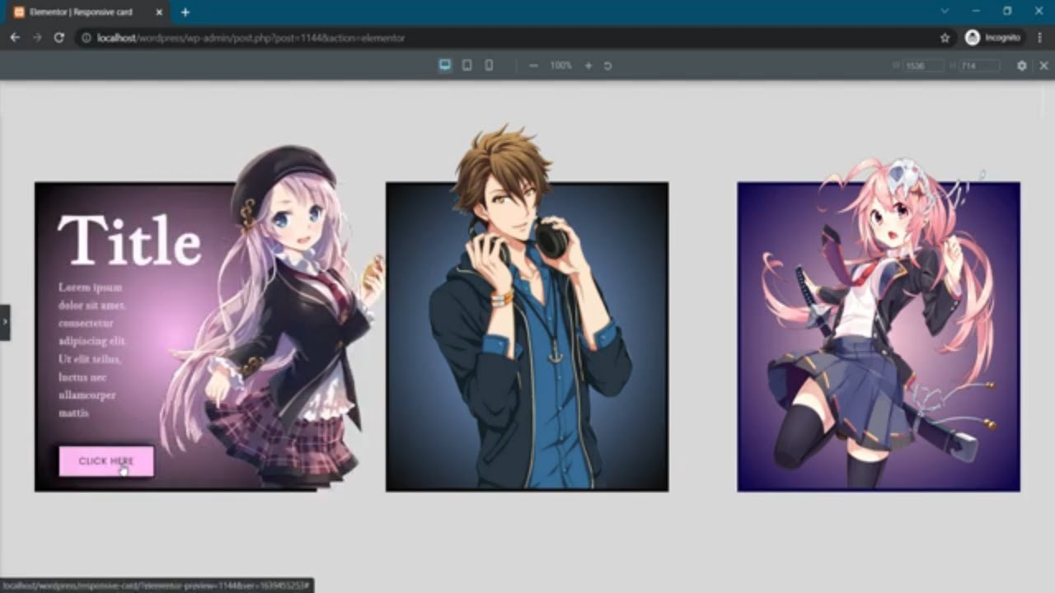The width and height of the screenshot is (1055, 593).
Task: Open the Incognito profile indicator
Action: tap(993, 38)
